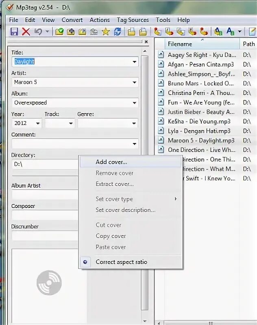Click the Actions (Quick) blue A icon

(230, 32)
